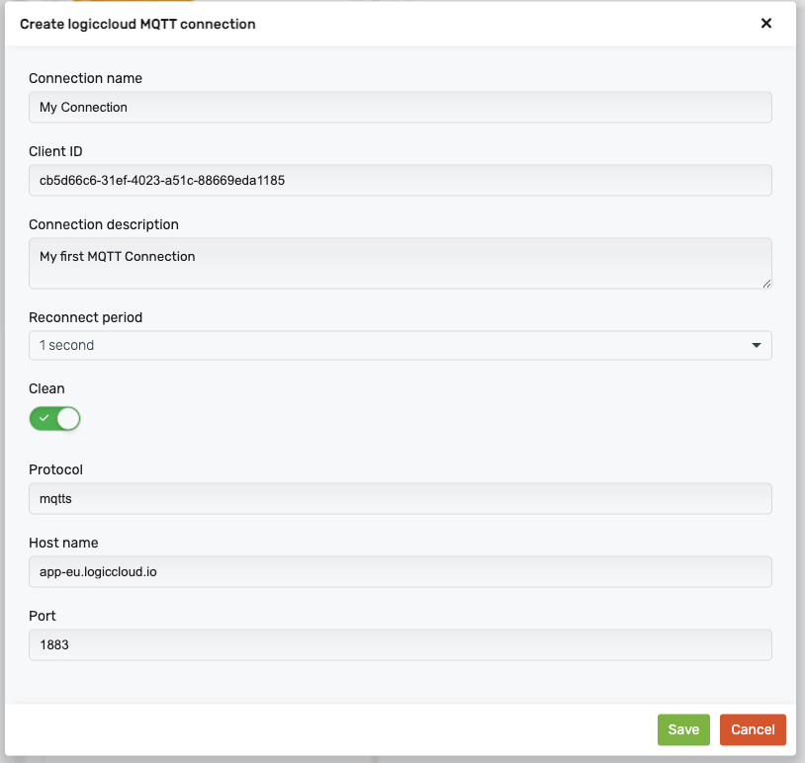
Task: Click the "Connection description" label
Action: tap(104, 224)
